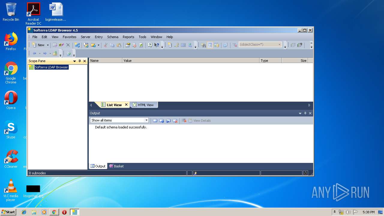The image size is (384, 216).
Task: Click the Name column header
Action: [x=106, y=61]
